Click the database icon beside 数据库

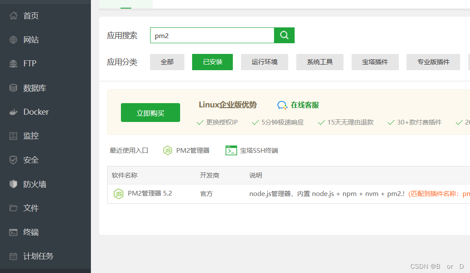pos(13,88)
